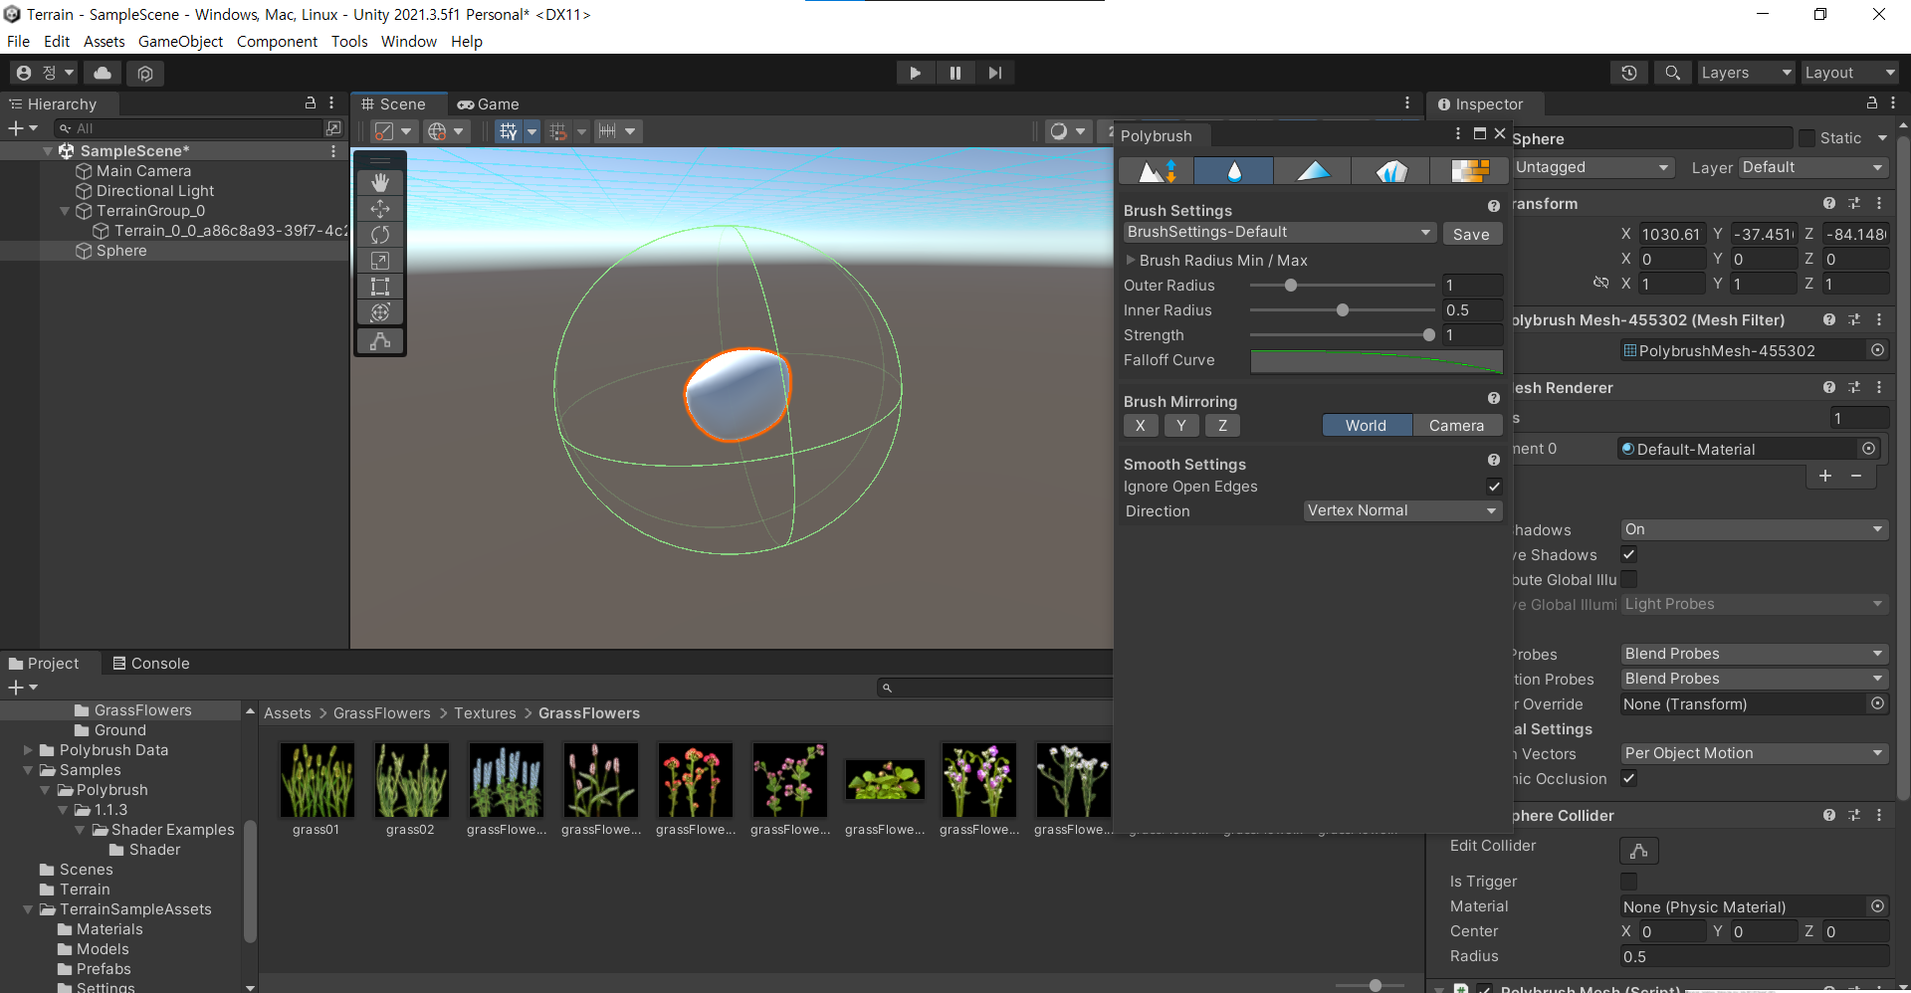
Task: Switch to the Console tab
Action: (150, 664)
